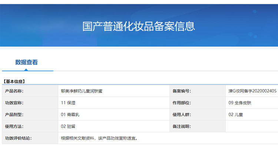
Task: Select product name 郁美净鲜奶儿童润肤蜜
Action: coord(82,91)
